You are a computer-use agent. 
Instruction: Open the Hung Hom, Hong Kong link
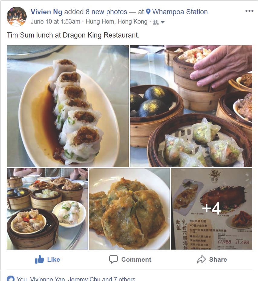tap(117, 22)
